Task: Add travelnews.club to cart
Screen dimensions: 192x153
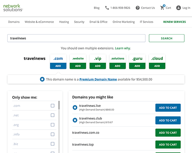Action: pos(168,120)
